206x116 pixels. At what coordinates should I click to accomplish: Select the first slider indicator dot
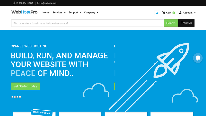[x=12, y=97]
